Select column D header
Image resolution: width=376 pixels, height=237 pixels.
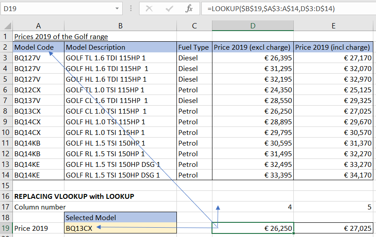[253, 26]
